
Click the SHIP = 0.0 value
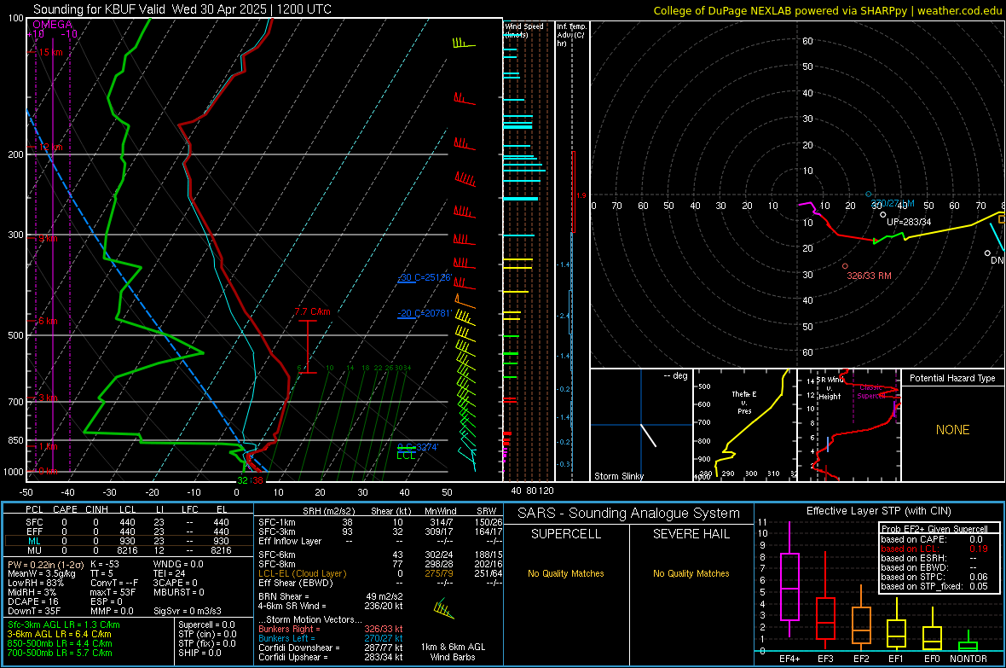[x=199, y=653]
